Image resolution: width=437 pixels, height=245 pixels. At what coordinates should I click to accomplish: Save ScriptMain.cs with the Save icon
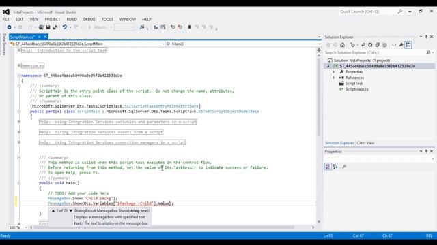(48, 27)
